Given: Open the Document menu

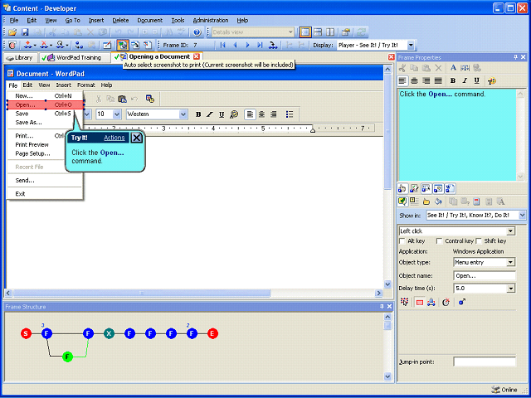Looking at the screenshot, I should coord(149,20).
